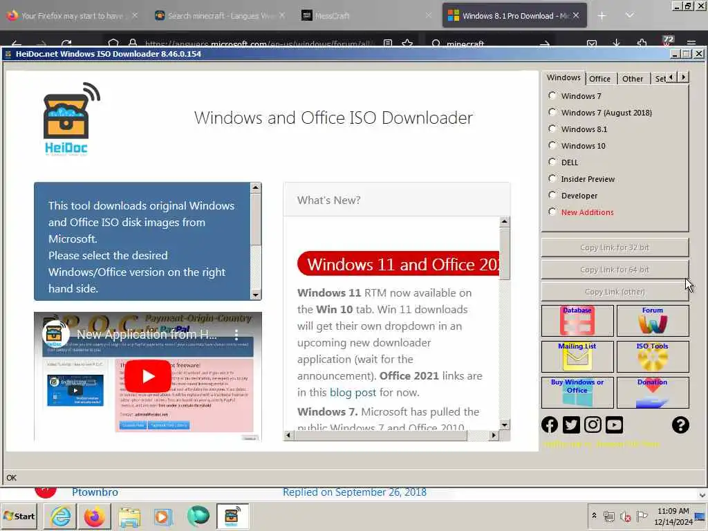This screenshot has width=708, height=531.
Task: Click the help question mark icon
Action: (680, 425)
